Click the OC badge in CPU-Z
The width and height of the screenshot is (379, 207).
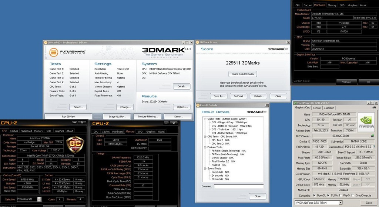[x=75, y=145]
